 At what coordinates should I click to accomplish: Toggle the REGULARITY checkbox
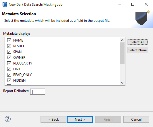point(9,63)
